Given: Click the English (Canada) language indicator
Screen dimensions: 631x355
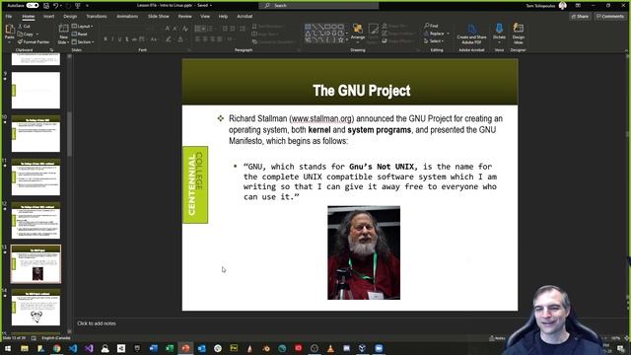Looking at the screenshot, I should point(56,338).
